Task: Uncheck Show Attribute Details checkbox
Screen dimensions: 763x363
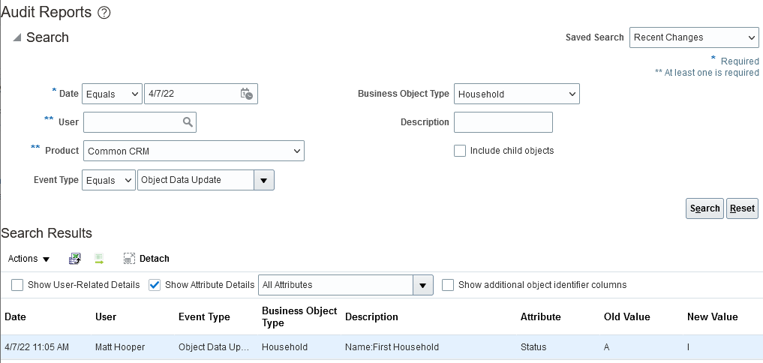Action: click(155, 285)
